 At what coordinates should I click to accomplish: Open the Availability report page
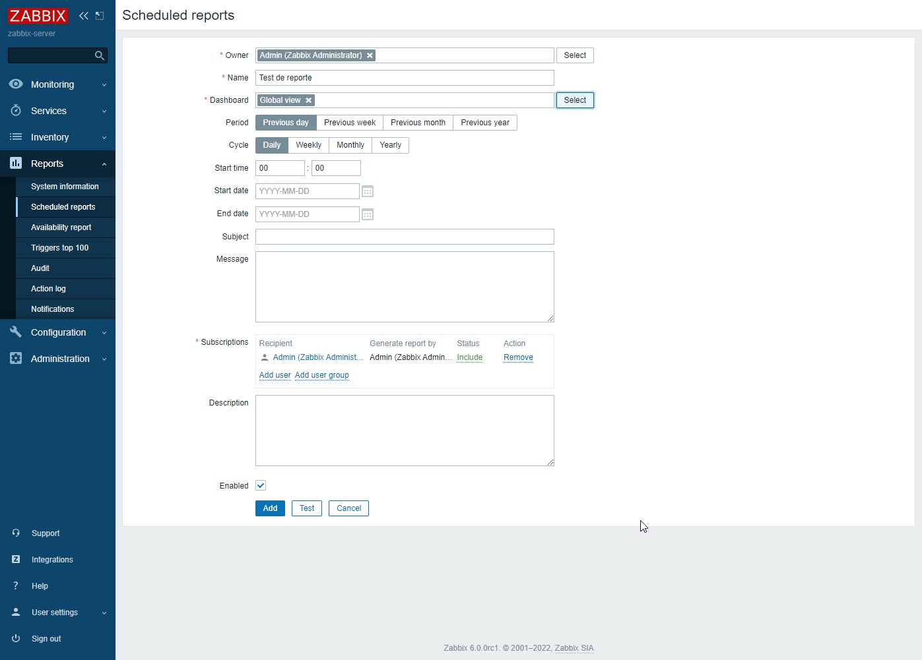61,227
